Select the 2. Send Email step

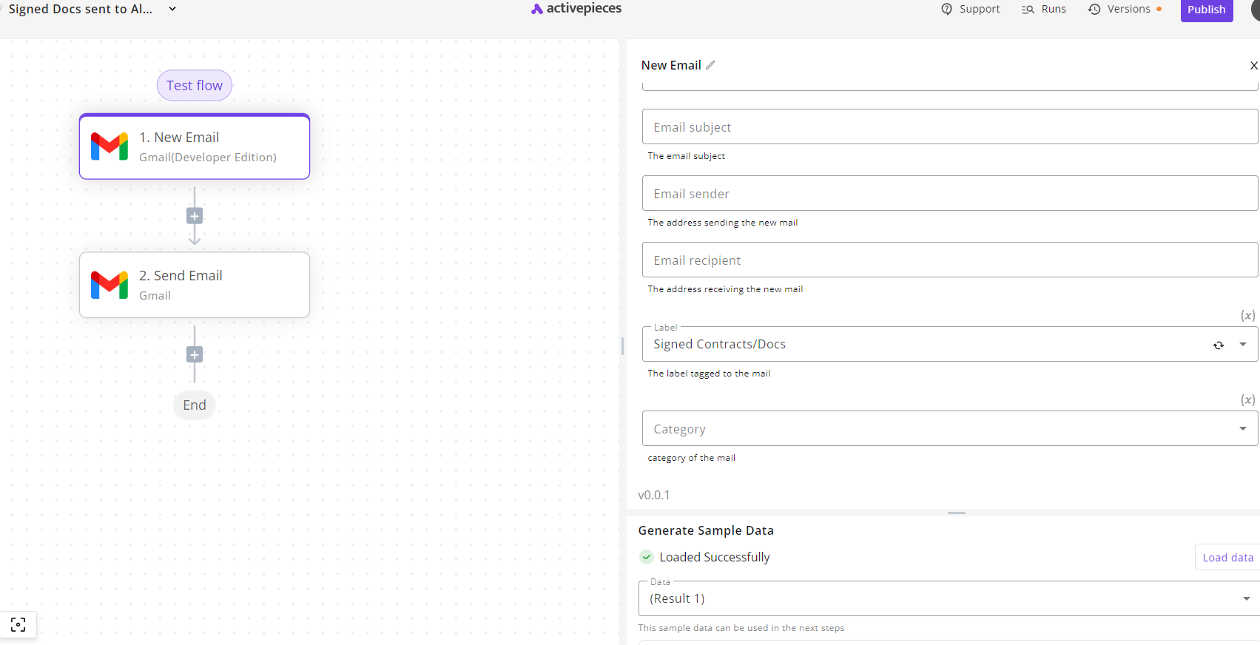pyautogui.click(x=195, y=285)
